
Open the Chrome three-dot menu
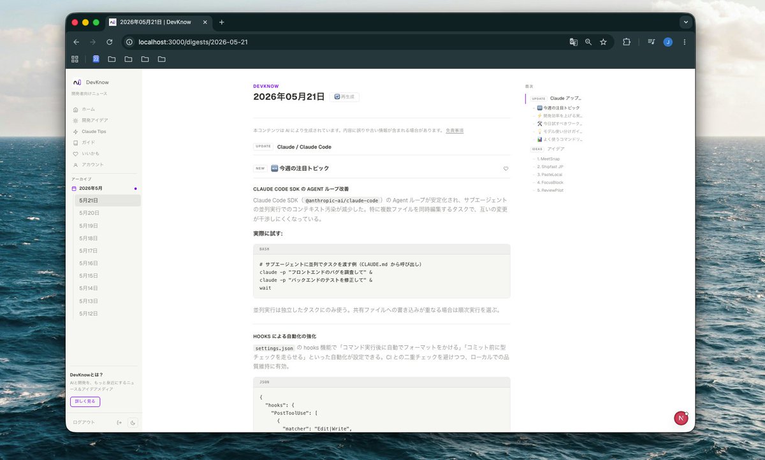(685, 42)
